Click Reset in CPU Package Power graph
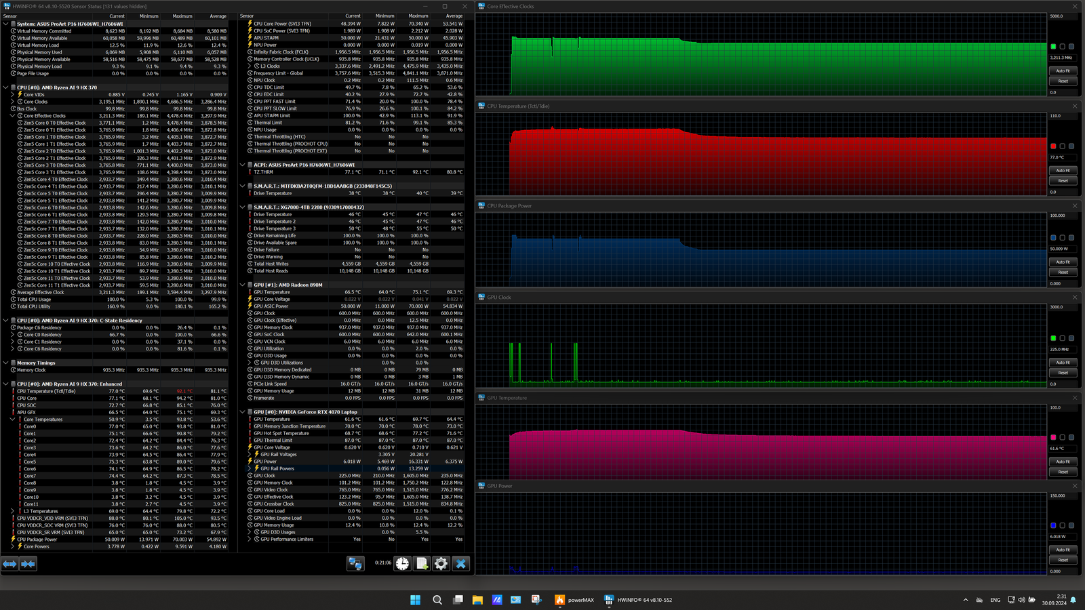1085x610 pixels. pos(1063,272)
